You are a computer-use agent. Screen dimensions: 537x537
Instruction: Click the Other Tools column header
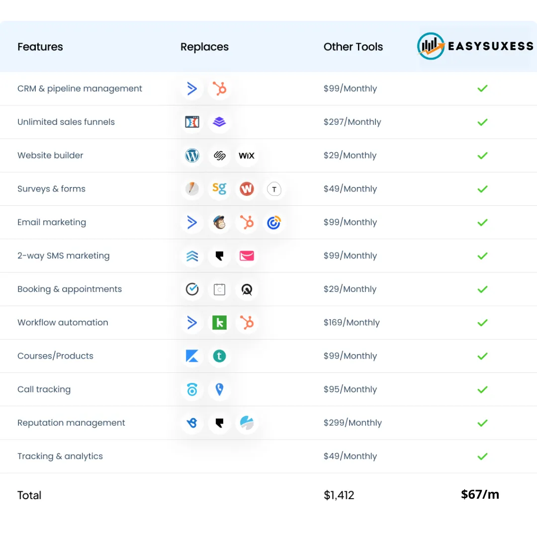pyautogui.click(x=353, y=47)
